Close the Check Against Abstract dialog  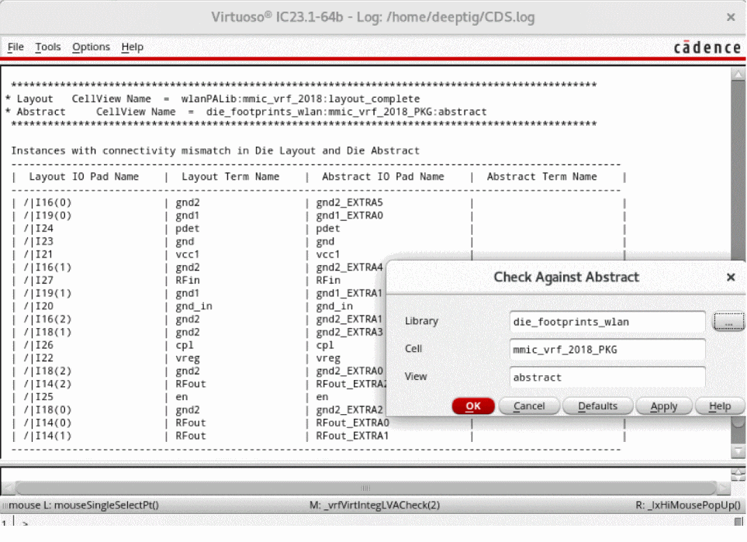point(731,277)
